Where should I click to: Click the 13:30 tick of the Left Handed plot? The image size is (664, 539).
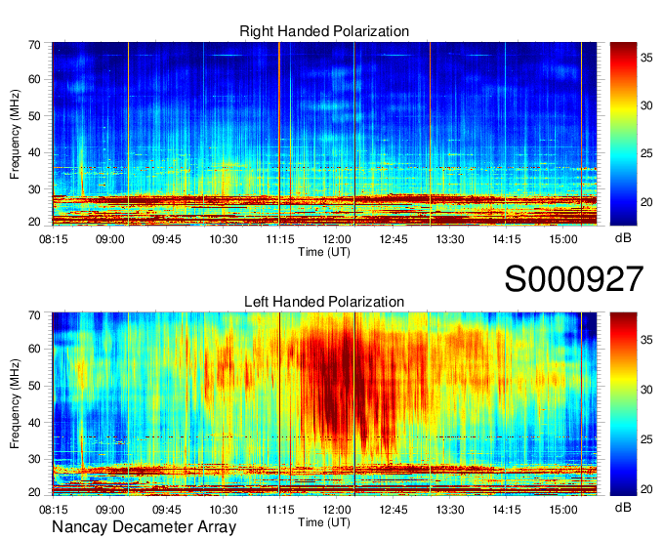point(450,510)
